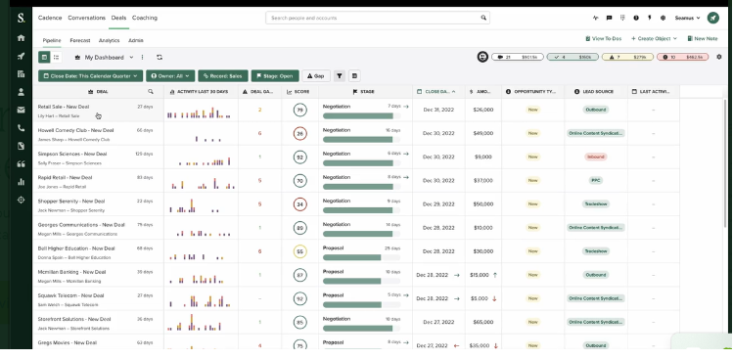Viewport: 733px width, 359px height.
Task: Open the people icon in left sidebar
Action: coord(21,92)
